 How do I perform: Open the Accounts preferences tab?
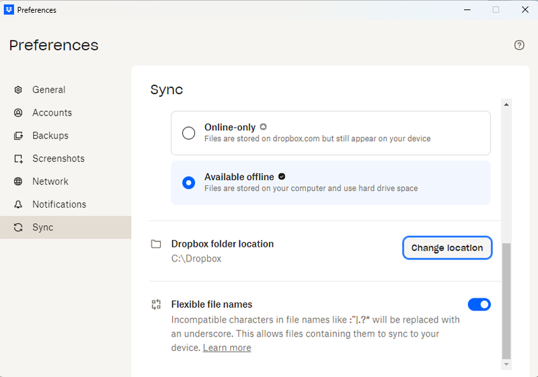52,113
